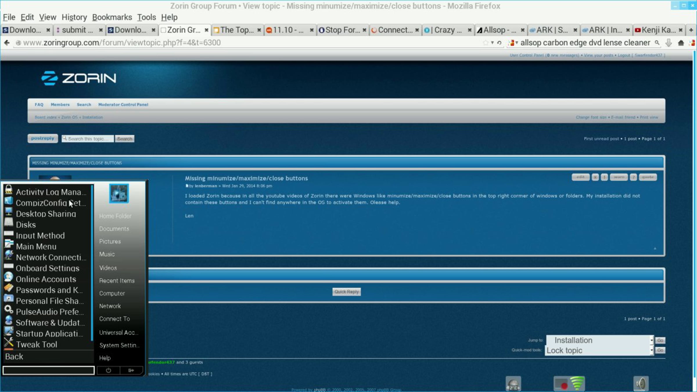Reload the page with the refresh icon
The height and width of the screenshot is (392, 697).
[x=499, y=43]
